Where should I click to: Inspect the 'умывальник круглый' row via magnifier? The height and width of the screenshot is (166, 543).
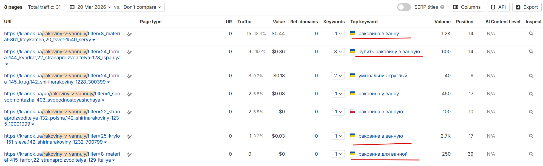tap(531, 76)
